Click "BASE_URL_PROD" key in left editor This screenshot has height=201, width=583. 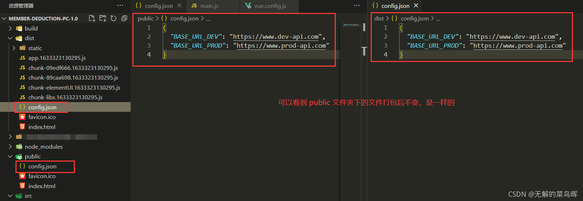point(198,46)
